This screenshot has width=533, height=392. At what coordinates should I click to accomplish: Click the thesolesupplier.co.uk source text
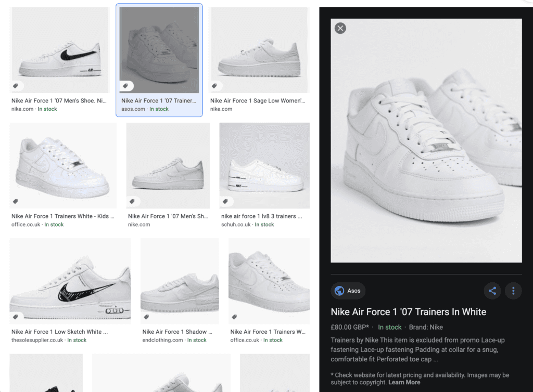[37, 340]
